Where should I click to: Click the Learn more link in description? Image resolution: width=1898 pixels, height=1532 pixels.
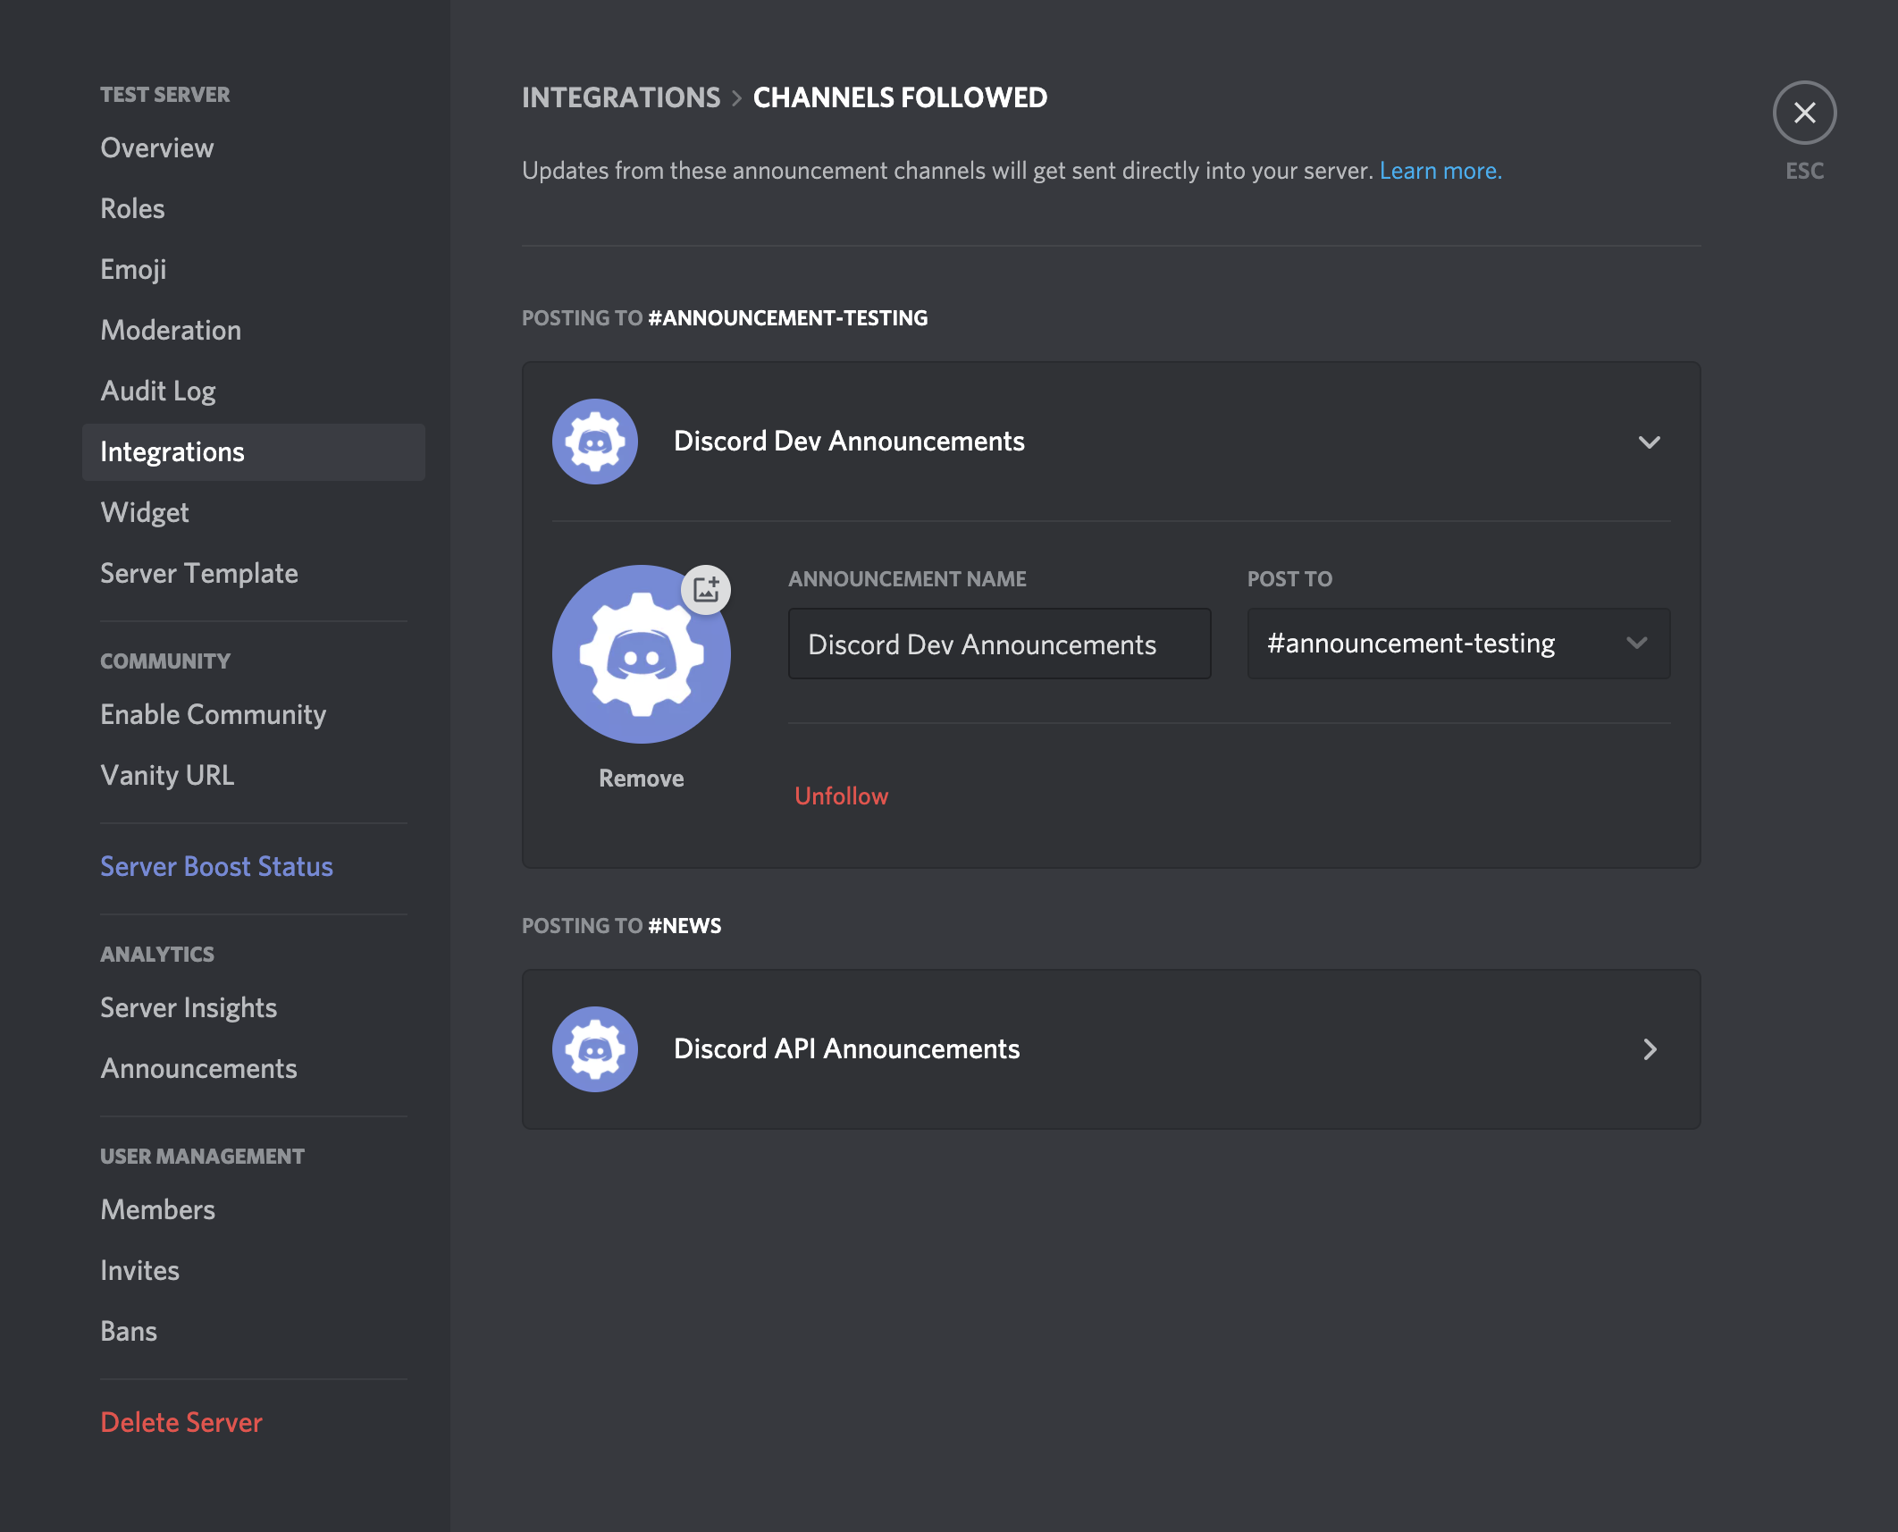pos(1440,171)
